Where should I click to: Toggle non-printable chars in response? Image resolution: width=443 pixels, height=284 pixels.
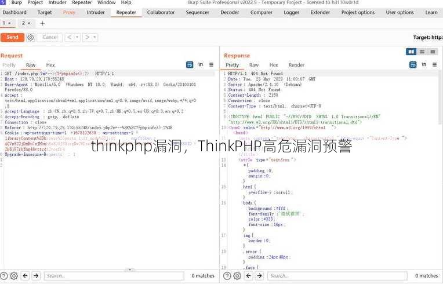(424, 65)
